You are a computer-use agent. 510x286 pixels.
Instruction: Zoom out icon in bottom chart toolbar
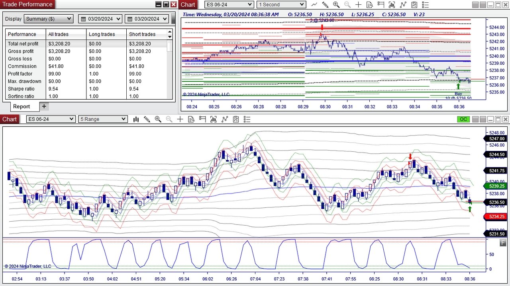(169, 119)
